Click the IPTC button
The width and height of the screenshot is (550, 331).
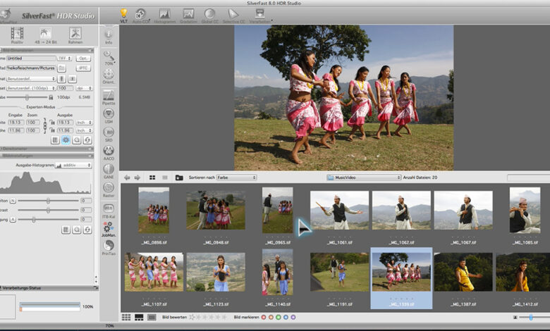[83, 68]
